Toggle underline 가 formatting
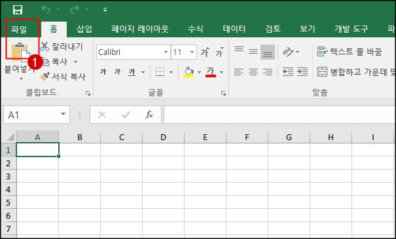Viewport: 396px width, 239px height. [132, 72]
